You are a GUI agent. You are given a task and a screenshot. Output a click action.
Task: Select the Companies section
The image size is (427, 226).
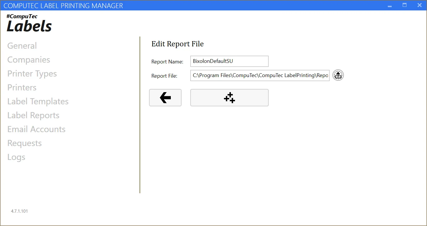pos(28,59)
